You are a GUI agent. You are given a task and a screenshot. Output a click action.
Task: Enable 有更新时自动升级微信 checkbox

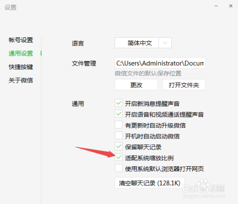coord(119,125)
